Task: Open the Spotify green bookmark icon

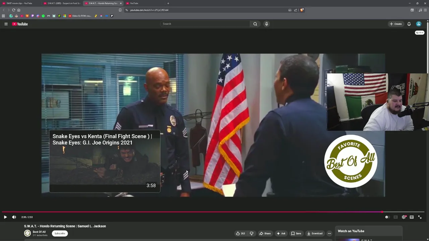Action: 43,16
